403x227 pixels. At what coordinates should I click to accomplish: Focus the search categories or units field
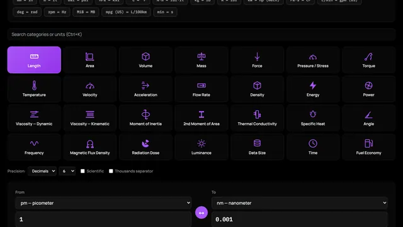201,35
